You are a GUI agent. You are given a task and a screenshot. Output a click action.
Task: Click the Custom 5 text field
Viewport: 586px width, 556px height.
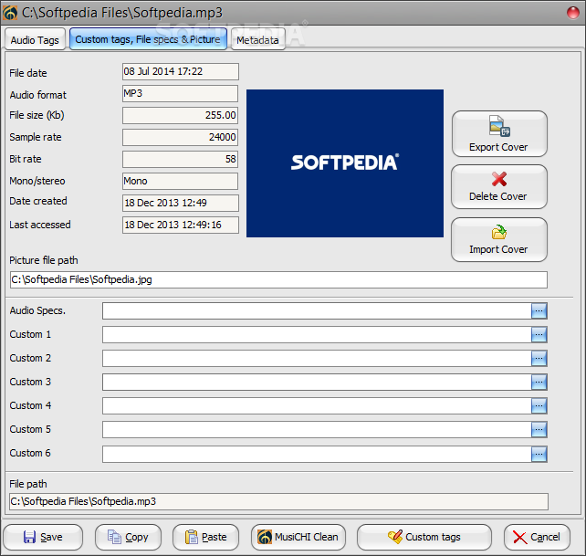coord(317,430)
